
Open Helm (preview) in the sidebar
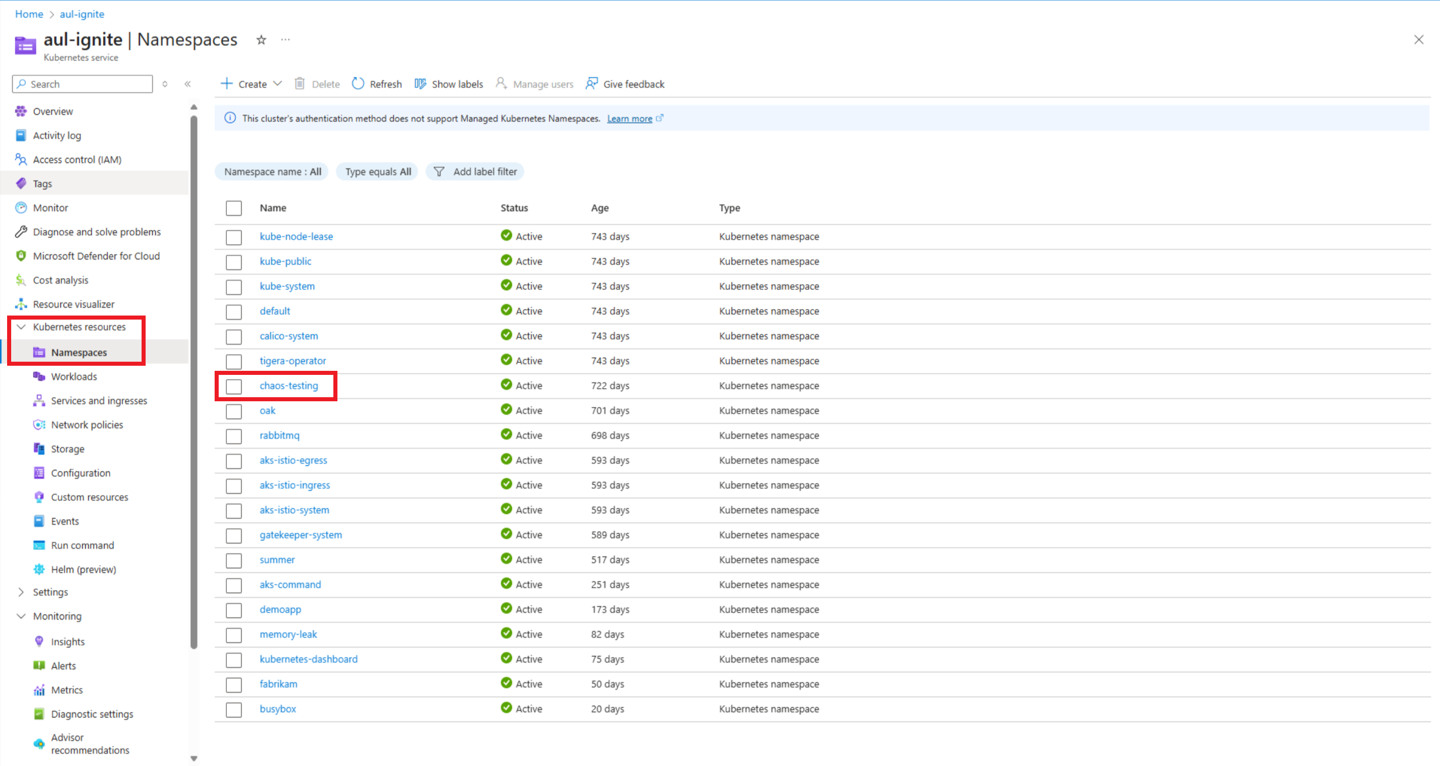pos(83,569)
